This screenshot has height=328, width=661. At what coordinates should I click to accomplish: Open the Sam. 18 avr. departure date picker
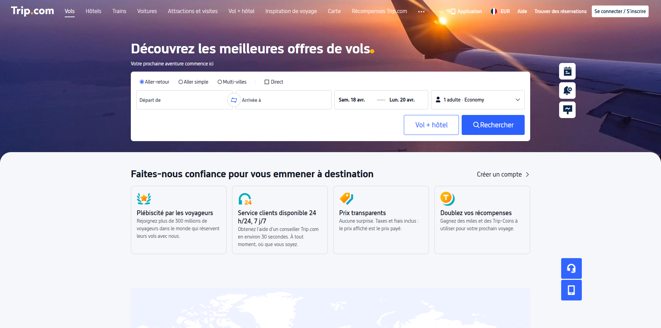(352, 100)
